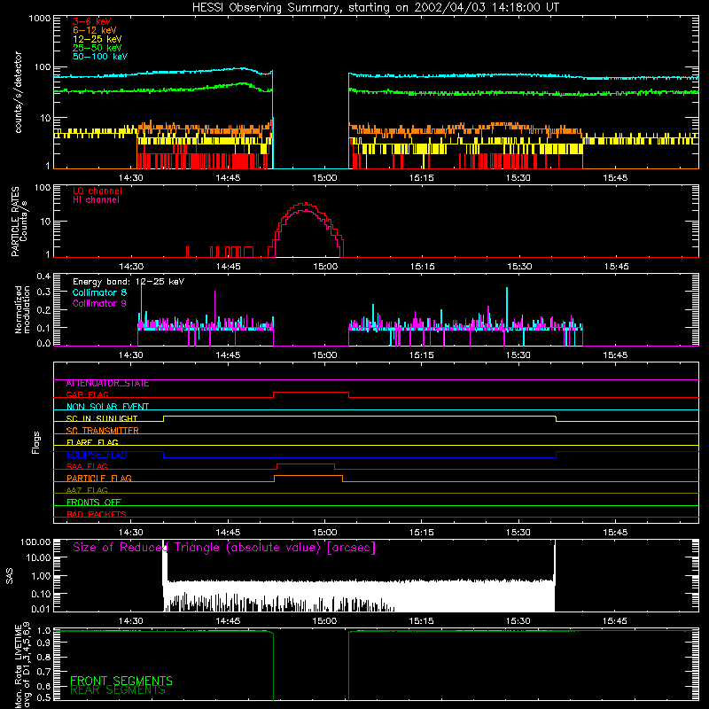Click the SAS axis label
The width and height of the screenshot is (709, 709).
pos(10,577)
